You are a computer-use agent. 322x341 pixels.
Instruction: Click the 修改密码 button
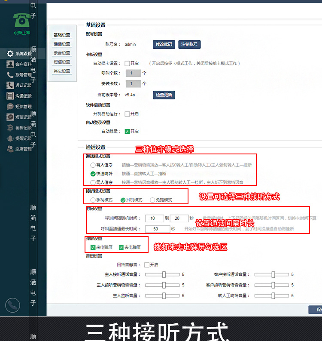pos(164,44)
